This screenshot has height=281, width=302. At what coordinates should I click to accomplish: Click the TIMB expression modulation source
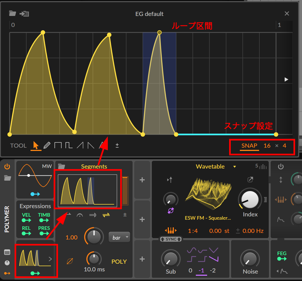coord(44,218)
